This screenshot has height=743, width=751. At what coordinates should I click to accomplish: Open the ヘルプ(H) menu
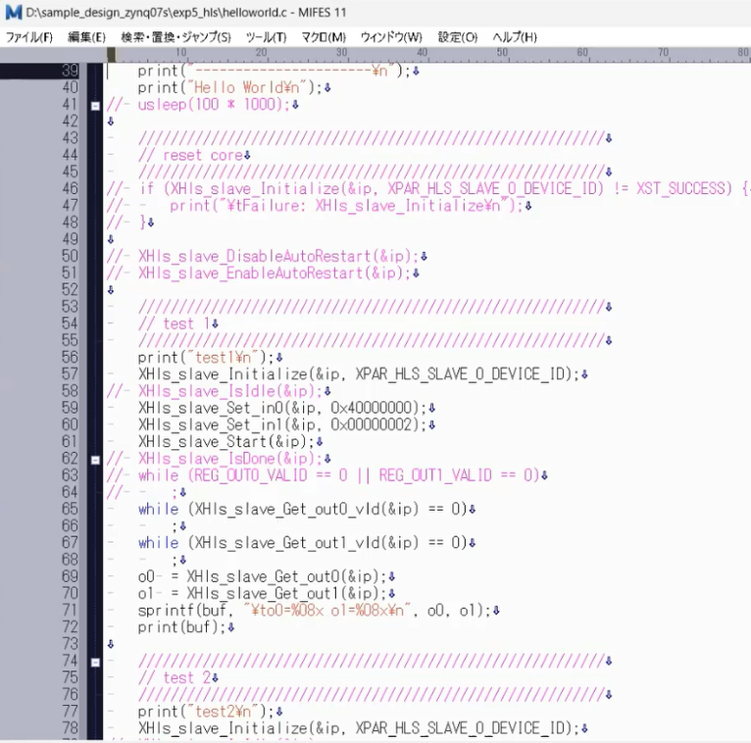[x=514, y=37]
